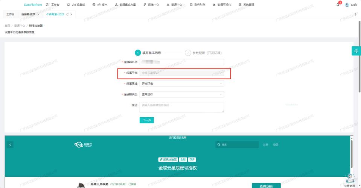Screen dimensions: 361x188
Task: Click step 1 填写基本信息
Action: pos(148,53)
